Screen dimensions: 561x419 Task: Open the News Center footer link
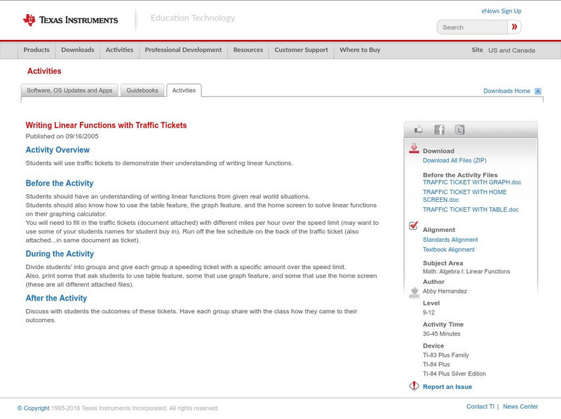520,406
